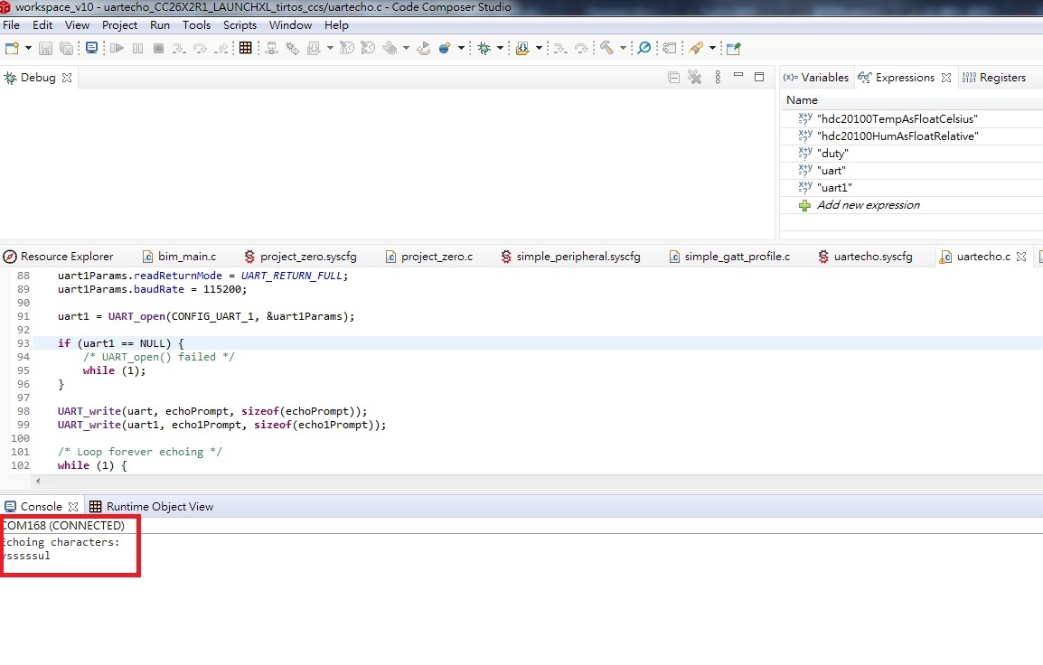This screenshot has width=1043, height=665.
Task: Click the Resume debug icon
Action: 117,48
